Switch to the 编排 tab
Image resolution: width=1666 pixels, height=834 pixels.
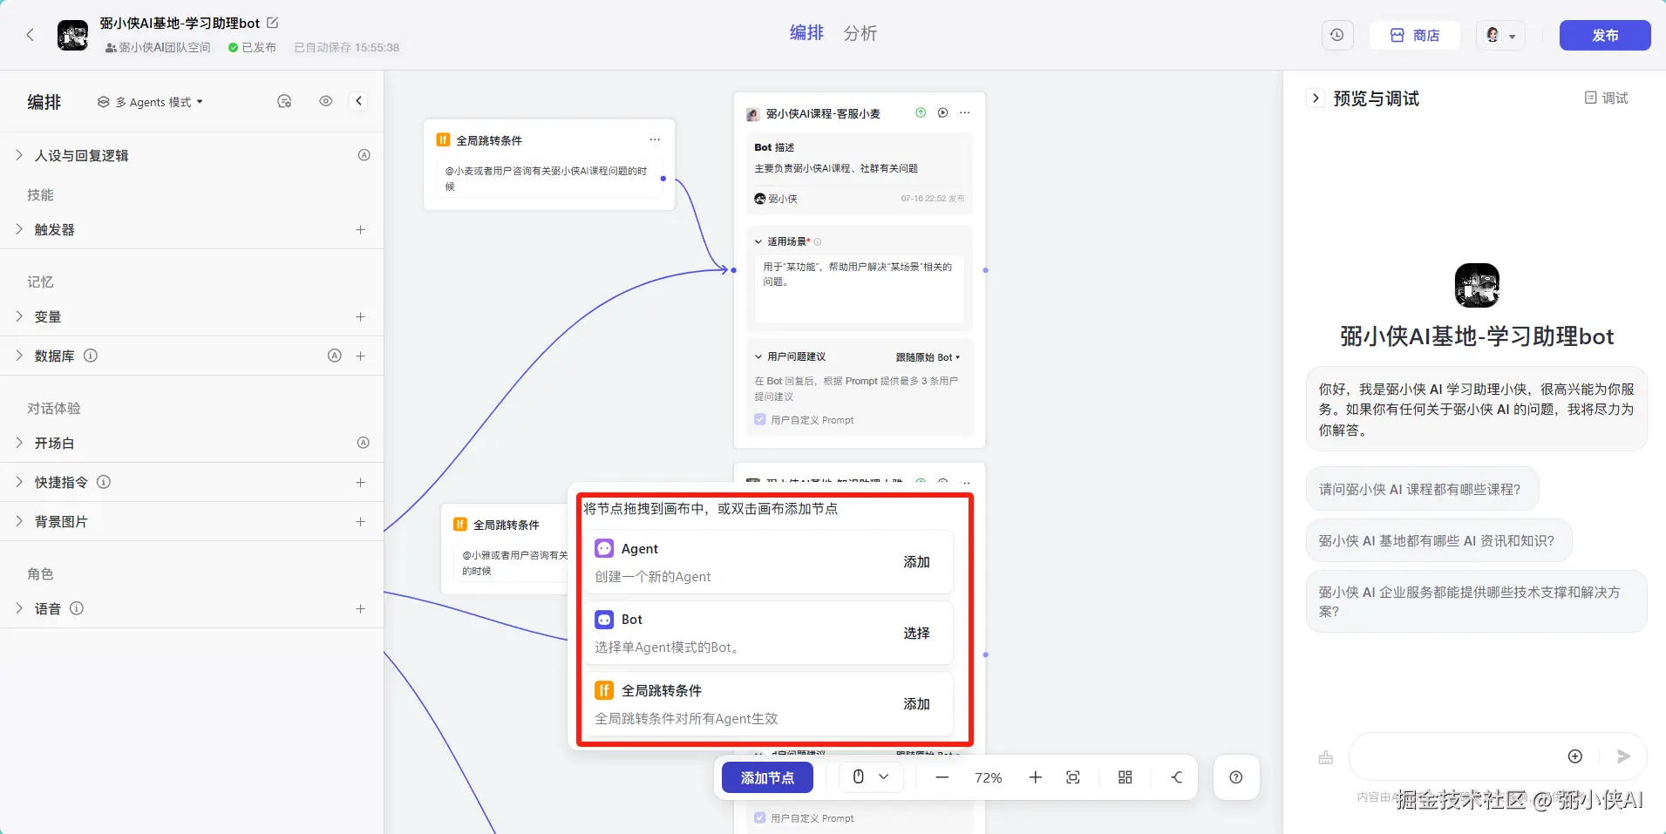click(x=806, y=33)
